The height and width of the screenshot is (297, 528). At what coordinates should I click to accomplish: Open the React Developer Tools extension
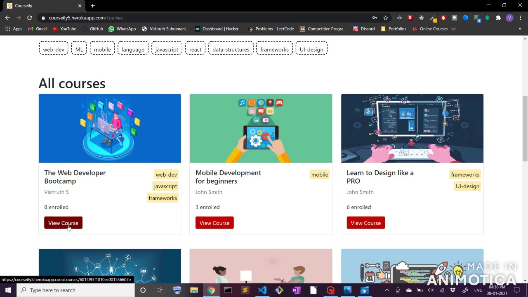click(x=421, y=18)
